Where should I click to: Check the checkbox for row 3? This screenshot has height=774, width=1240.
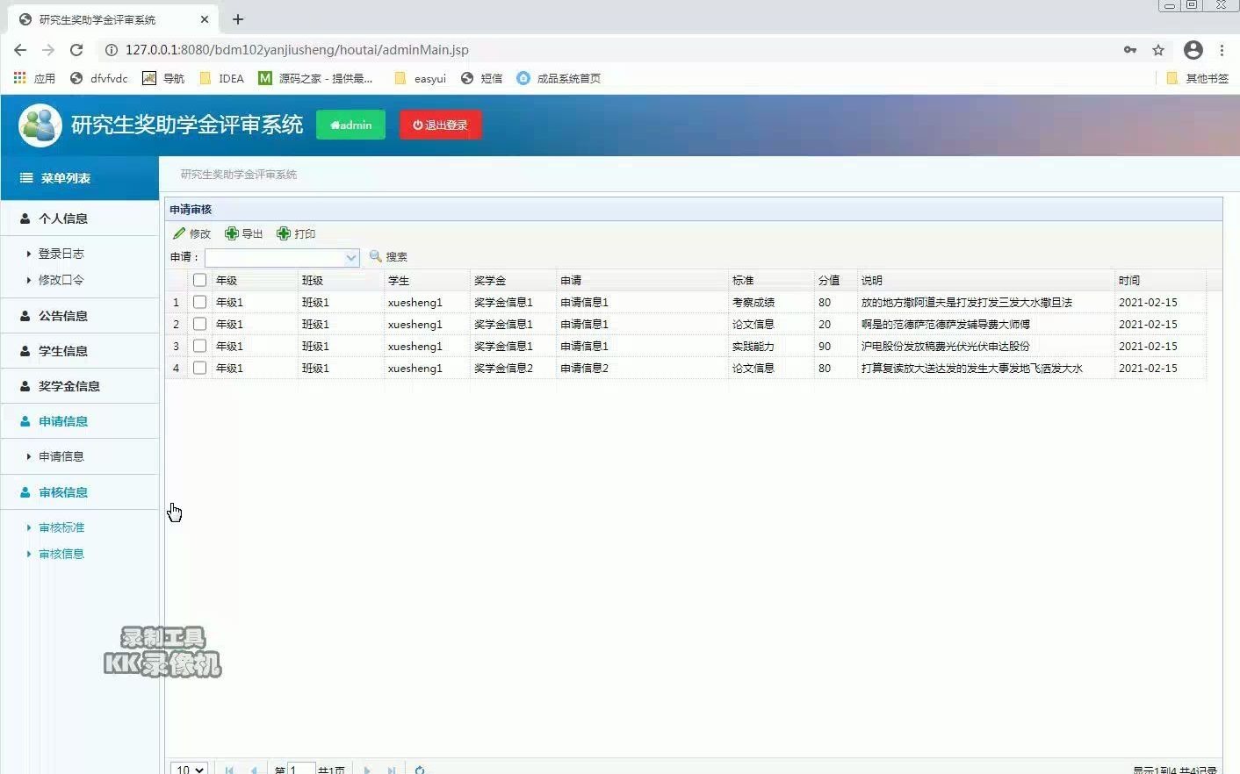[200, 346]
